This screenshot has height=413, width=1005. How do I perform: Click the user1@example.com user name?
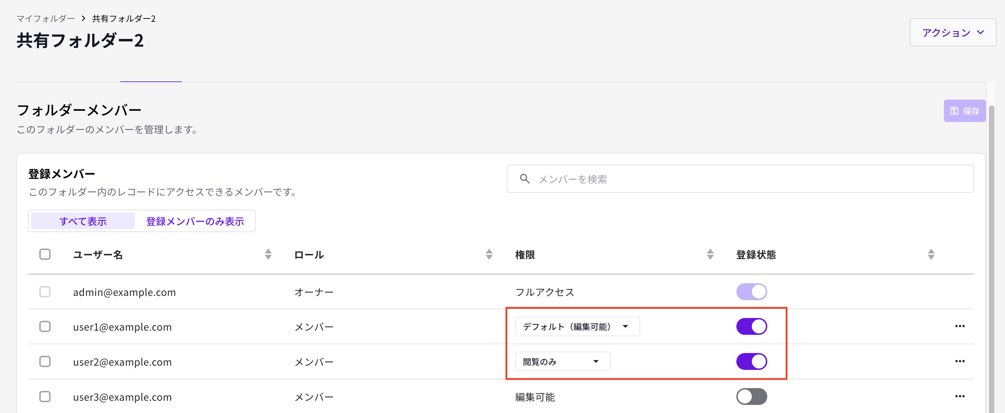click(x=122, y=327)
